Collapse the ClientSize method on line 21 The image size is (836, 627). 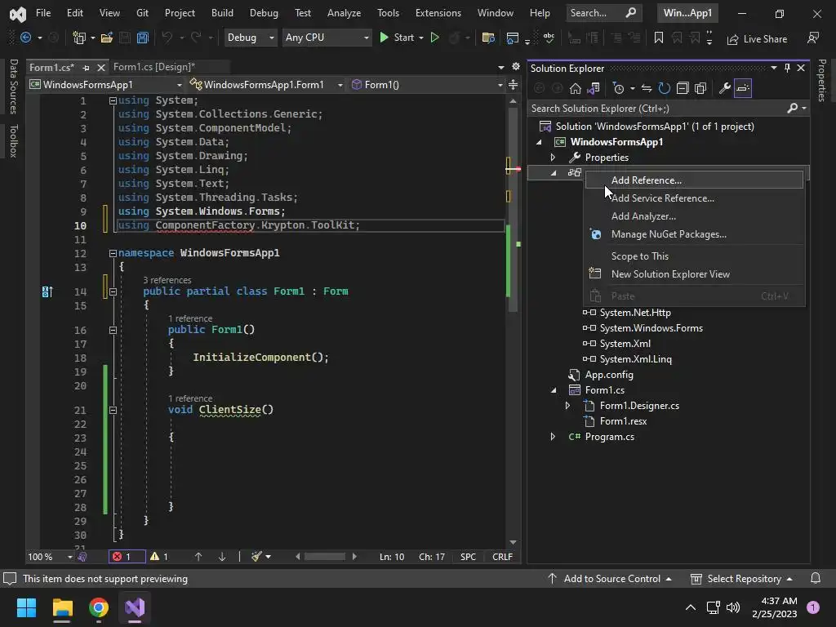click(113, 410)
